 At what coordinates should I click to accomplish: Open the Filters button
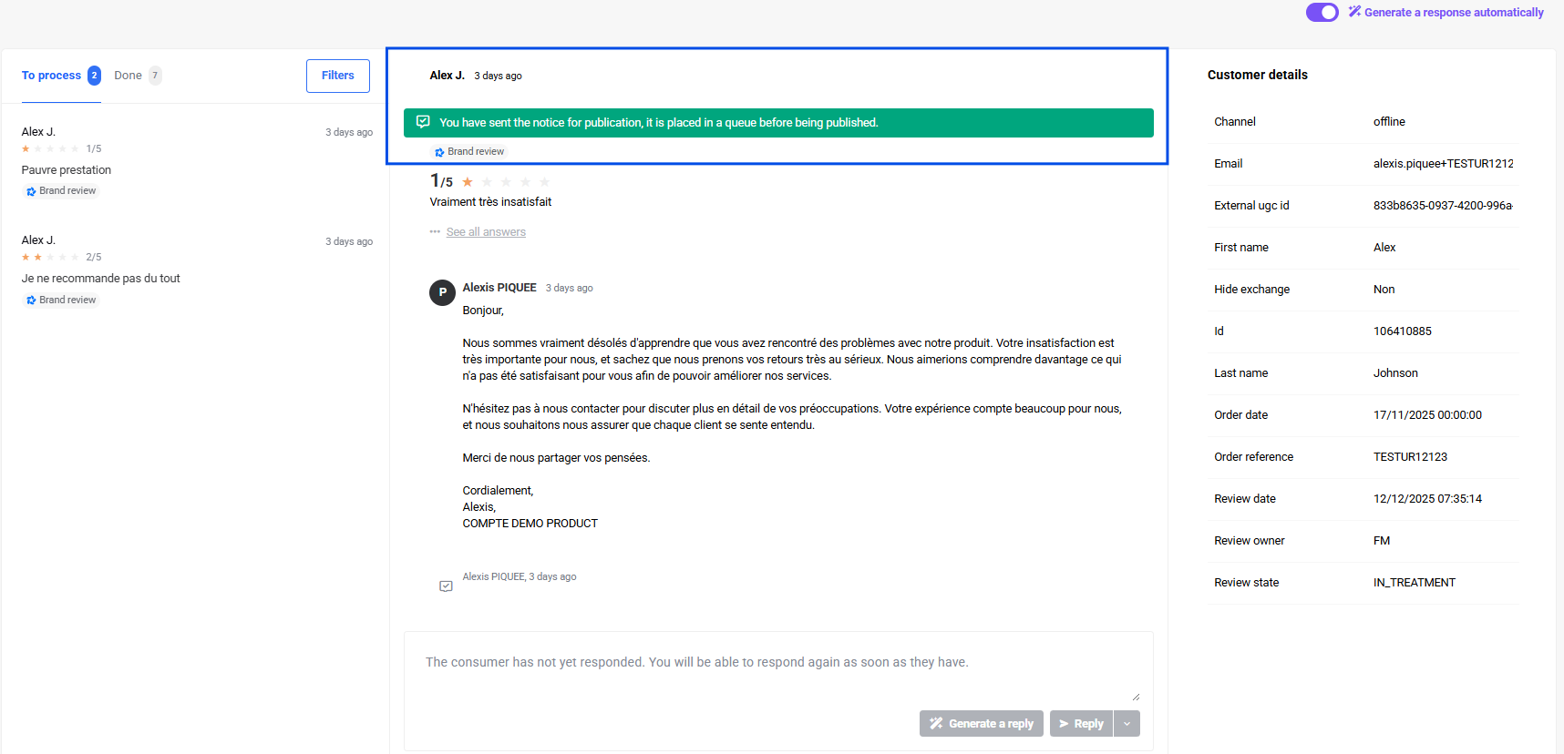coord(337,76)
